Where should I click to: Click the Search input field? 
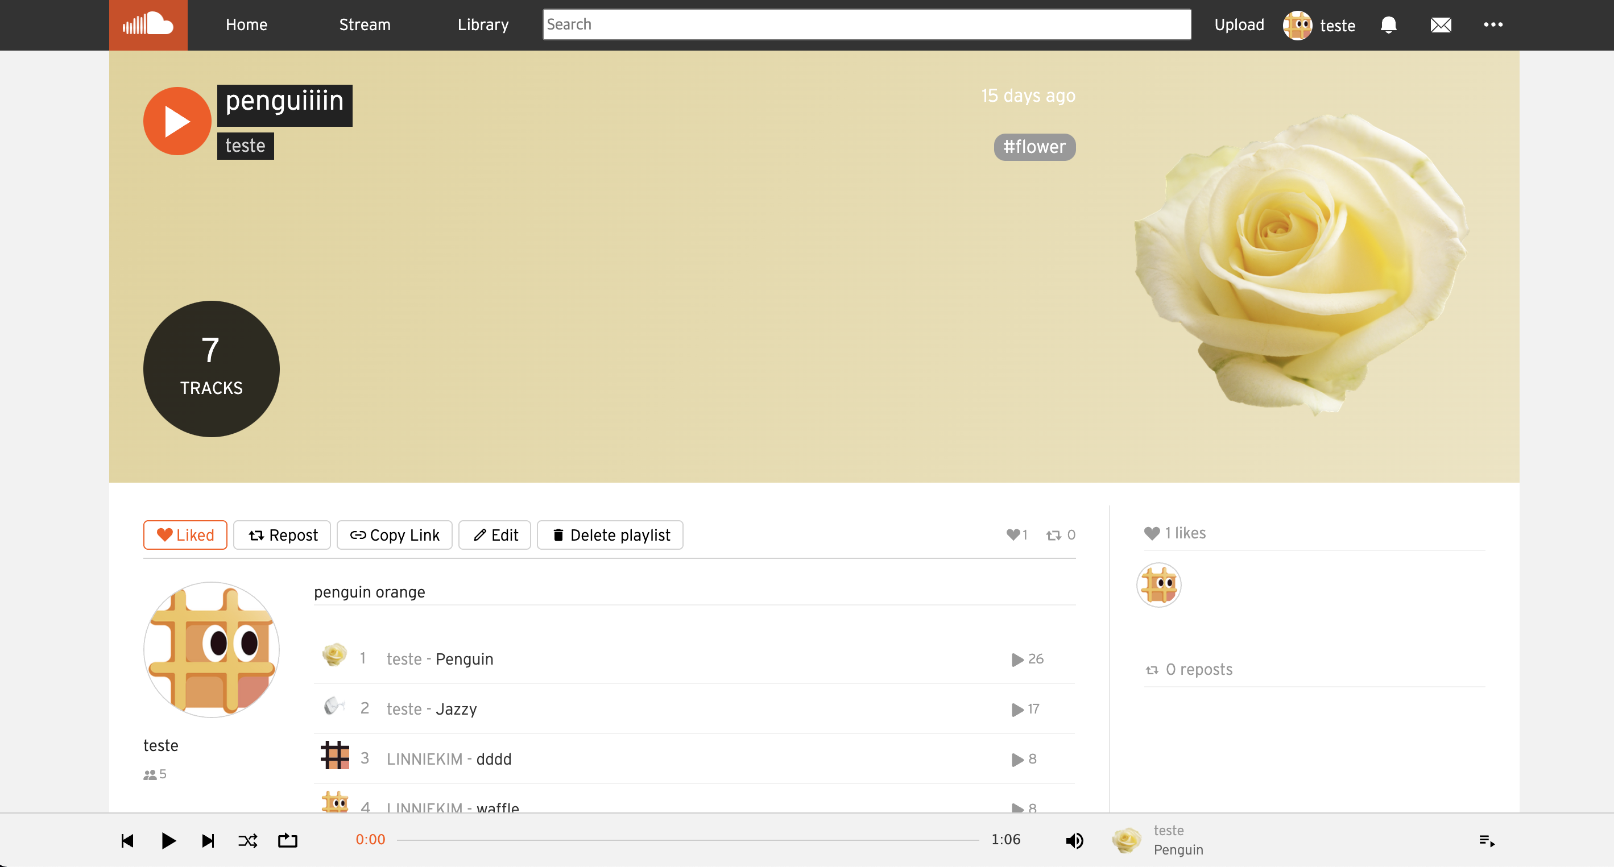(866, 24)
